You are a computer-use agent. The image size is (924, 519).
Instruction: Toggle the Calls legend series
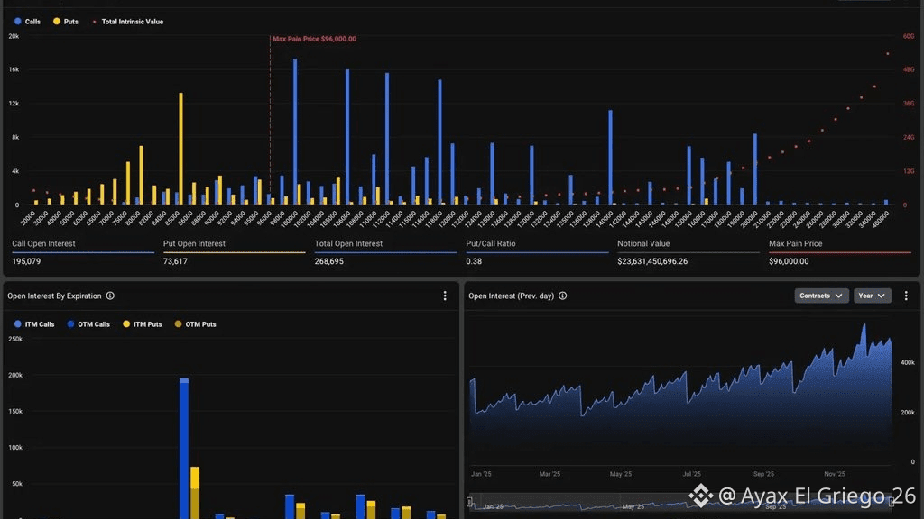(27, 22)
